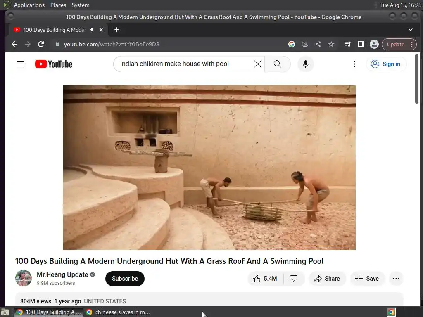This screenshot has width=423, height=317.
Task: Reload the YouTube page
Action: 41,44
